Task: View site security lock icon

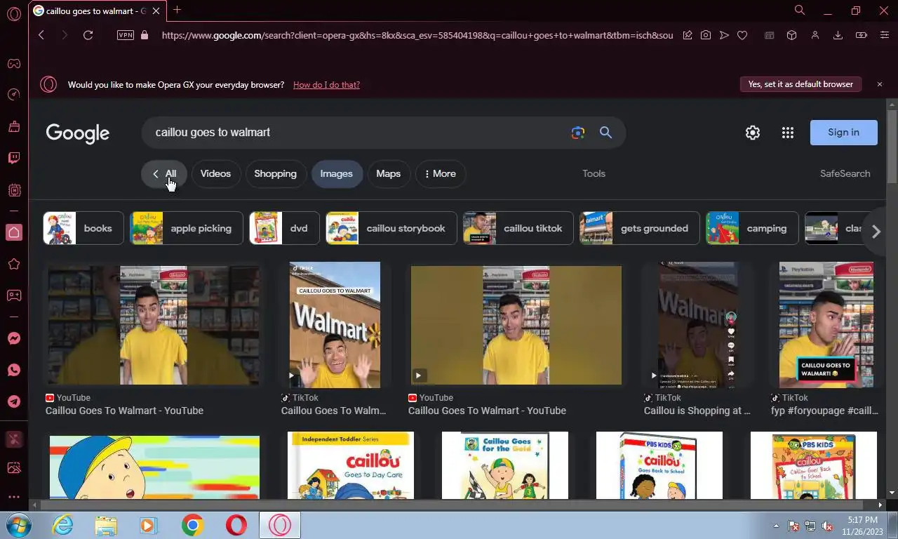Action: (x=145, y=35)
